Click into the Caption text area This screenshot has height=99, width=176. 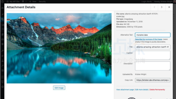153,55
